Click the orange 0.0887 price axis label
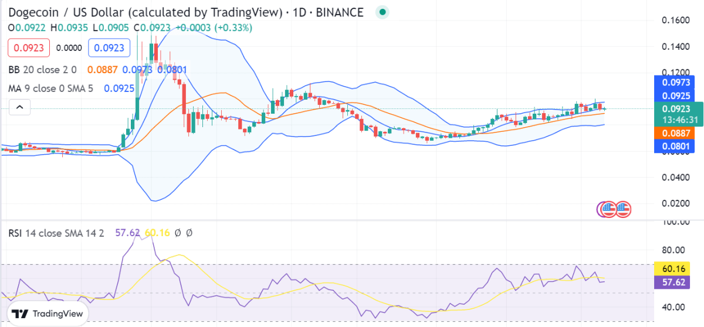The height and width of the screenshot is (327, 704). [678, 133]
